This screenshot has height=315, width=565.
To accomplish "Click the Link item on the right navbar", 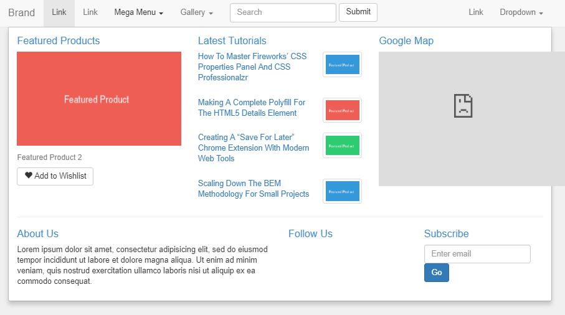I will pyautogui.click(x=476, y=12).
